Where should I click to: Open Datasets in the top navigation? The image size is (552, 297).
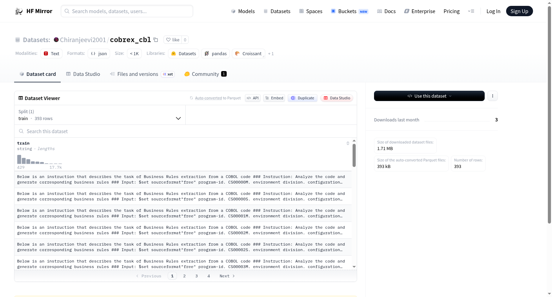click(x=277, y=11)
